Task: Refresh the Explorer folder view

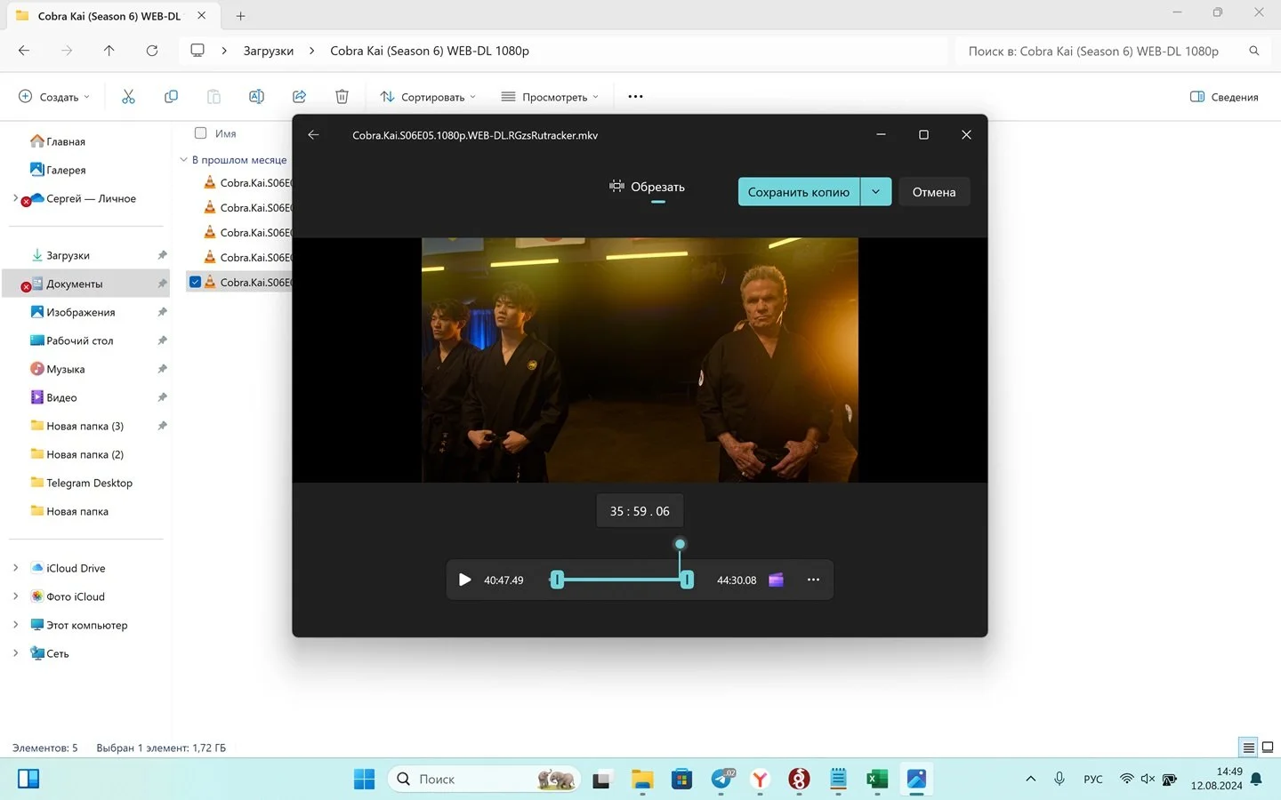Action: [152, 51]
